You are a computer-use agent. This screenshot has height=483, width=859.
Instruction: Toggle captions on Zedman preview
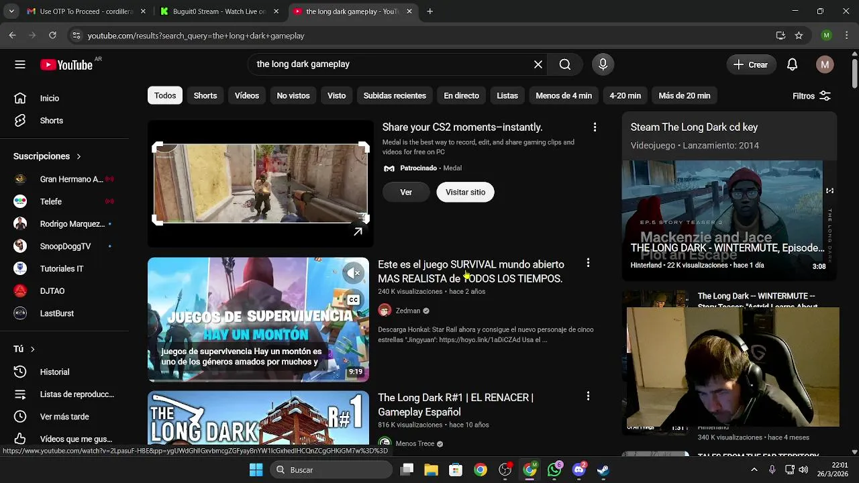[354, 300]
